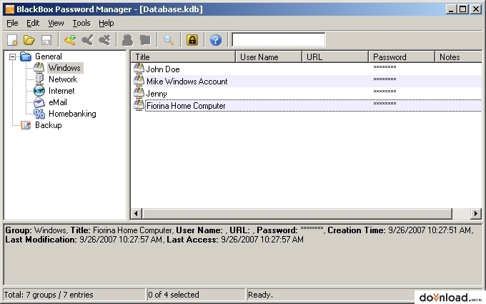This screenshot has height=304, width=486.
Task: Click the horizontal scrollbar thumb
Action: [297, 213]
